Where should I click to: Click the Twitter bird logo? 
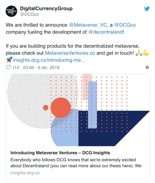(147, 9)
